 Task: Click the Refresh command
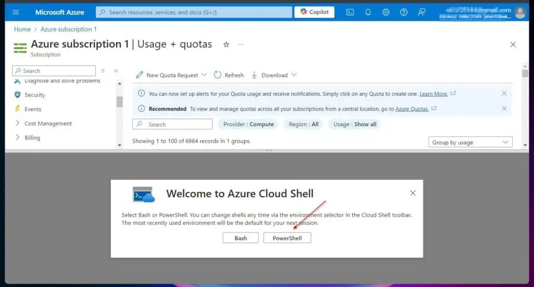(x=229, y=75)
